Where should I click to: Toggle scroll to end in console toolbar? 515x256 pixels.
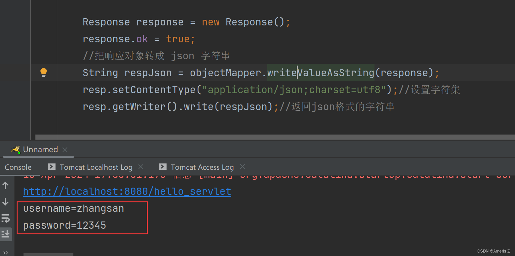coord(6,234)
